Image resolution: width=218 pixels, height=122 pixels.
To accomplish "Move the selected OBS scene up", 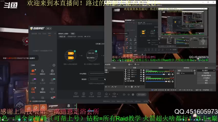I will [x=112, y=87].
